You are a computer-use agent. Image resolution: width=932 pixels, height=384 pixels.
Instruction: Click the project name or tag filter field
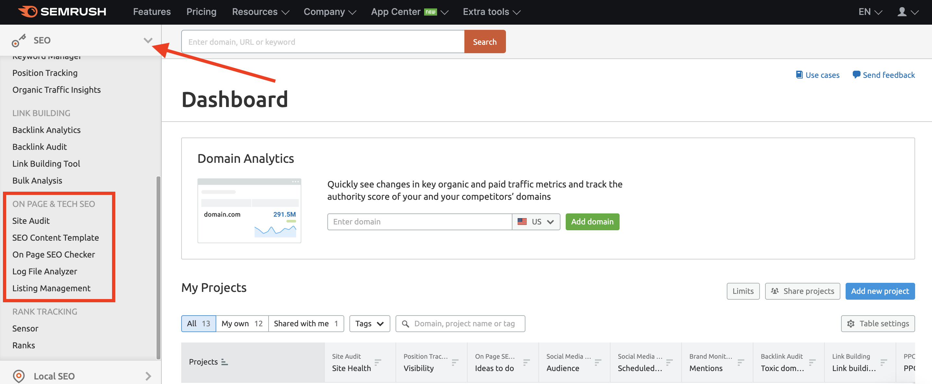(460, 324)
